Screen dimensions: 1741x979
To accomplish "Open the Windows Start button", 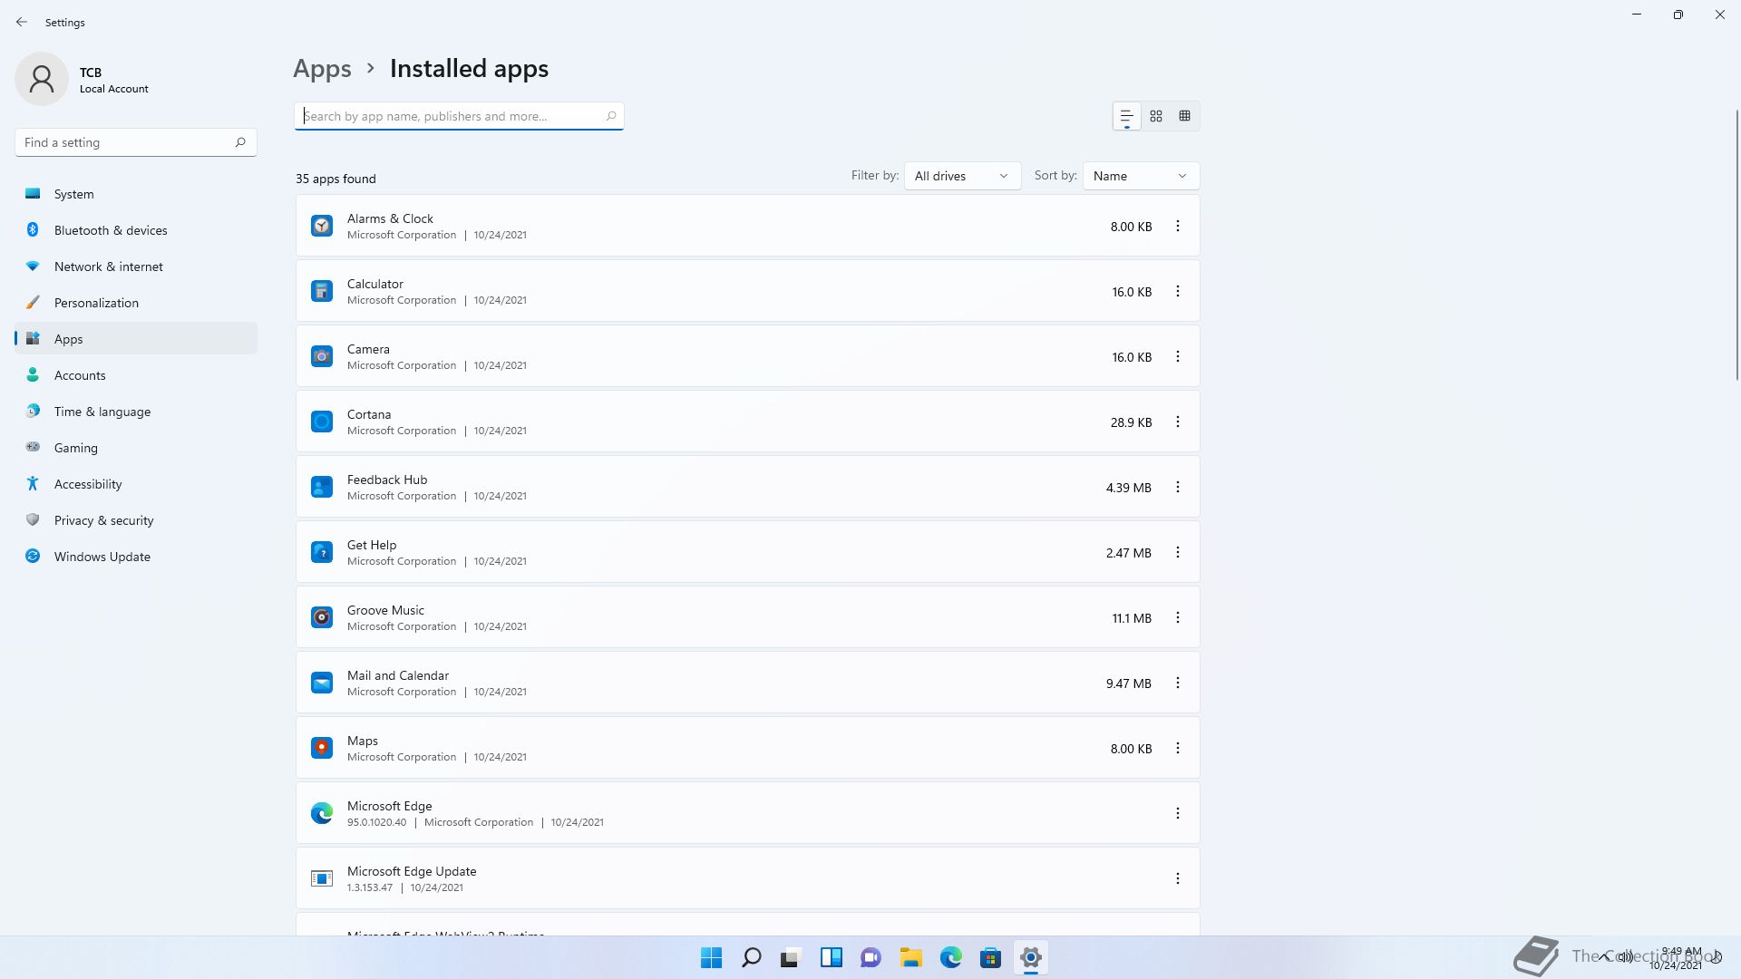I will (x=711, y=957).
